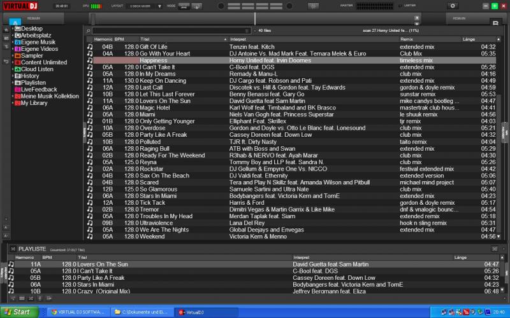Click the shuffle icon in playlist bottom toolbar
510x318 pixels.
(31, 298)
